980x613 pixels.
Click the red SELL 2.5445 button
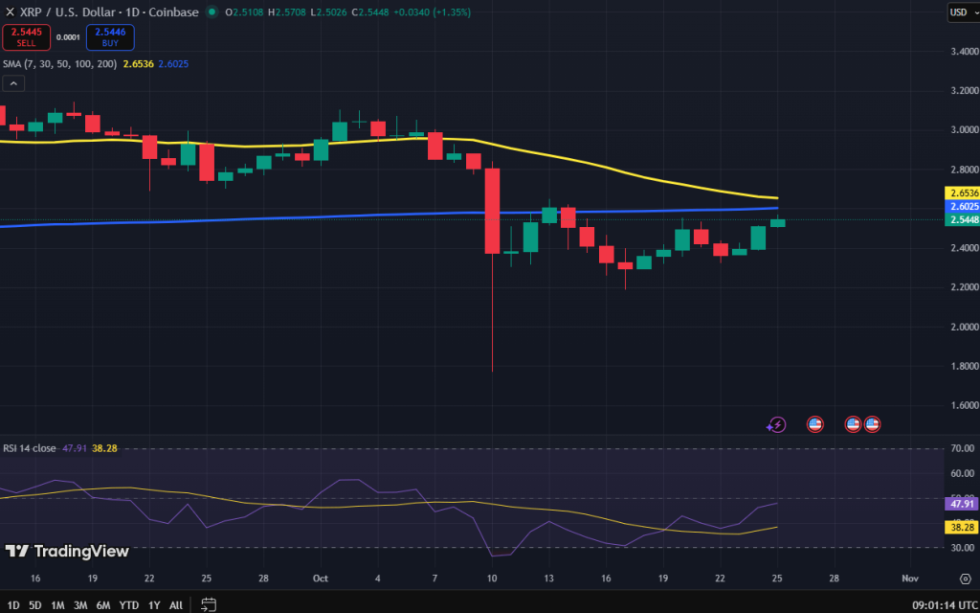(26, 37)
